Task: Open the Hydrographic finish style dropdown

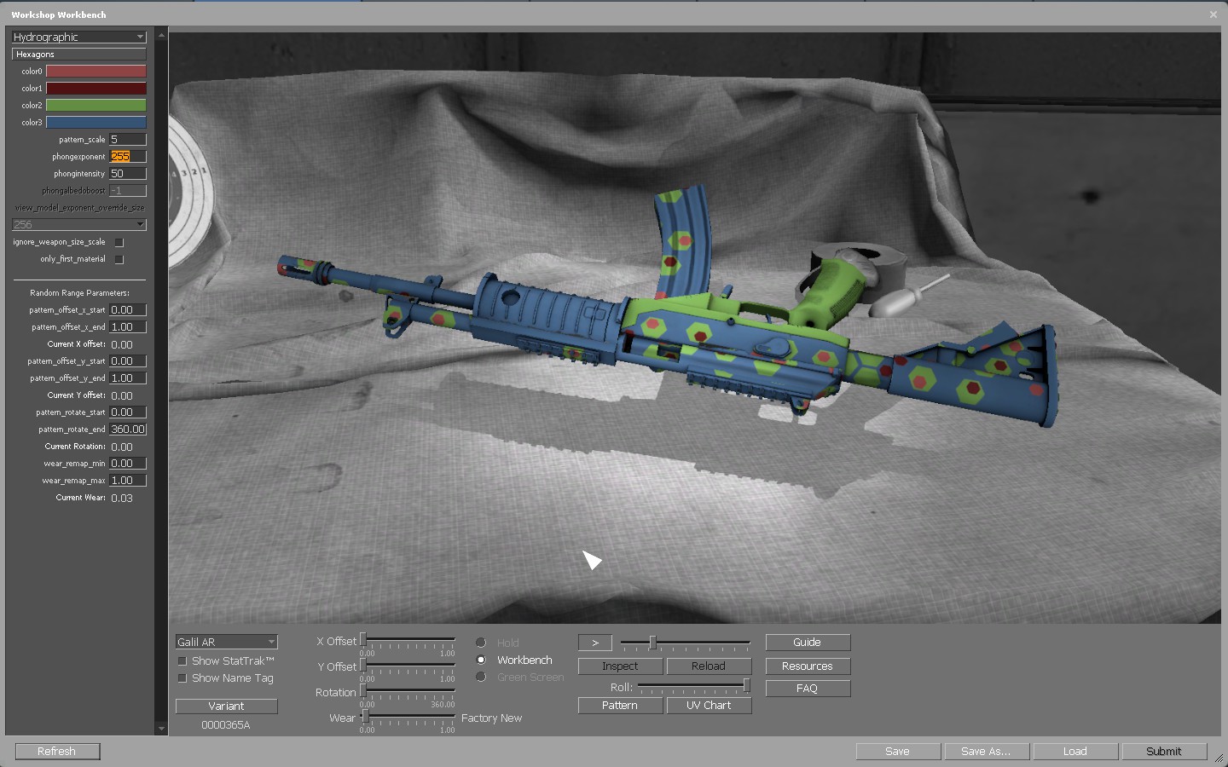Action: click(x=79, y=37)
